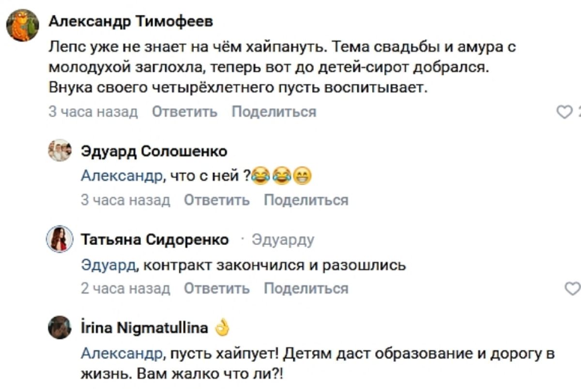Screen dimensions: 581x389
Task: Click Александр Тимофеев's avatar picture
Action: coord(23,26)
